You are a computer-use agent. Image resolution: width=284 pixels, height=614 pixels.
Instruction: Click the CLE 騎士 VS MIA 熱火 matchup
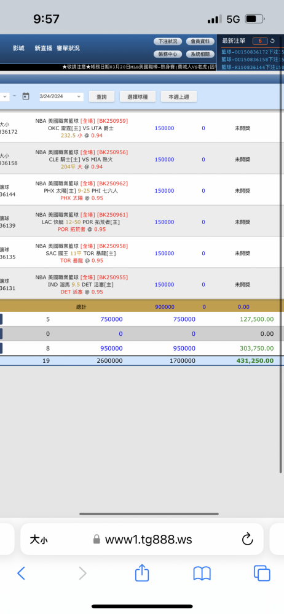coord(81,160)
